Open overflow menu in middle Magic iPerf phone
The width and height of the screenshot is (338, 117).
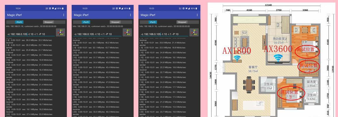point(130,15)
